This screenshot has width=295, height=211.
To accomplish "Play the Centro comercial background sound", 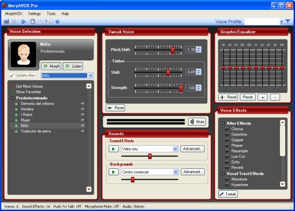I will (x=114, y=172).
